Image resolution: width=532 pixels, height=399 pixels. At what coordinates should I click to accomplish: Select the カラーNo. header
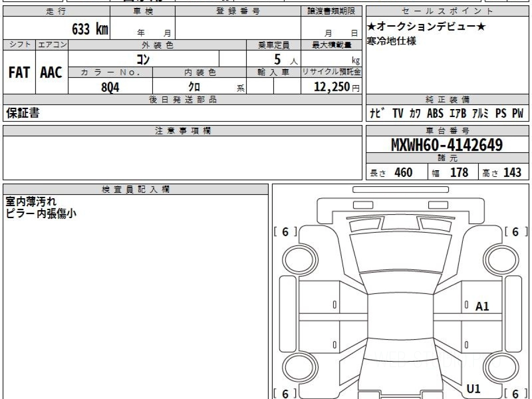110,73
